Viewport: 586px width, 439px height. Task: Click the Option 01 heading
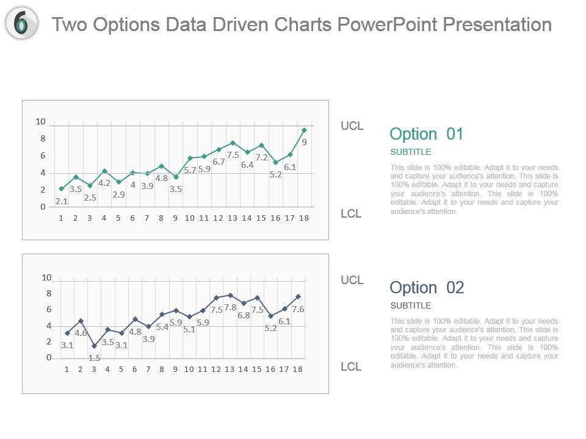click(426, 134)
